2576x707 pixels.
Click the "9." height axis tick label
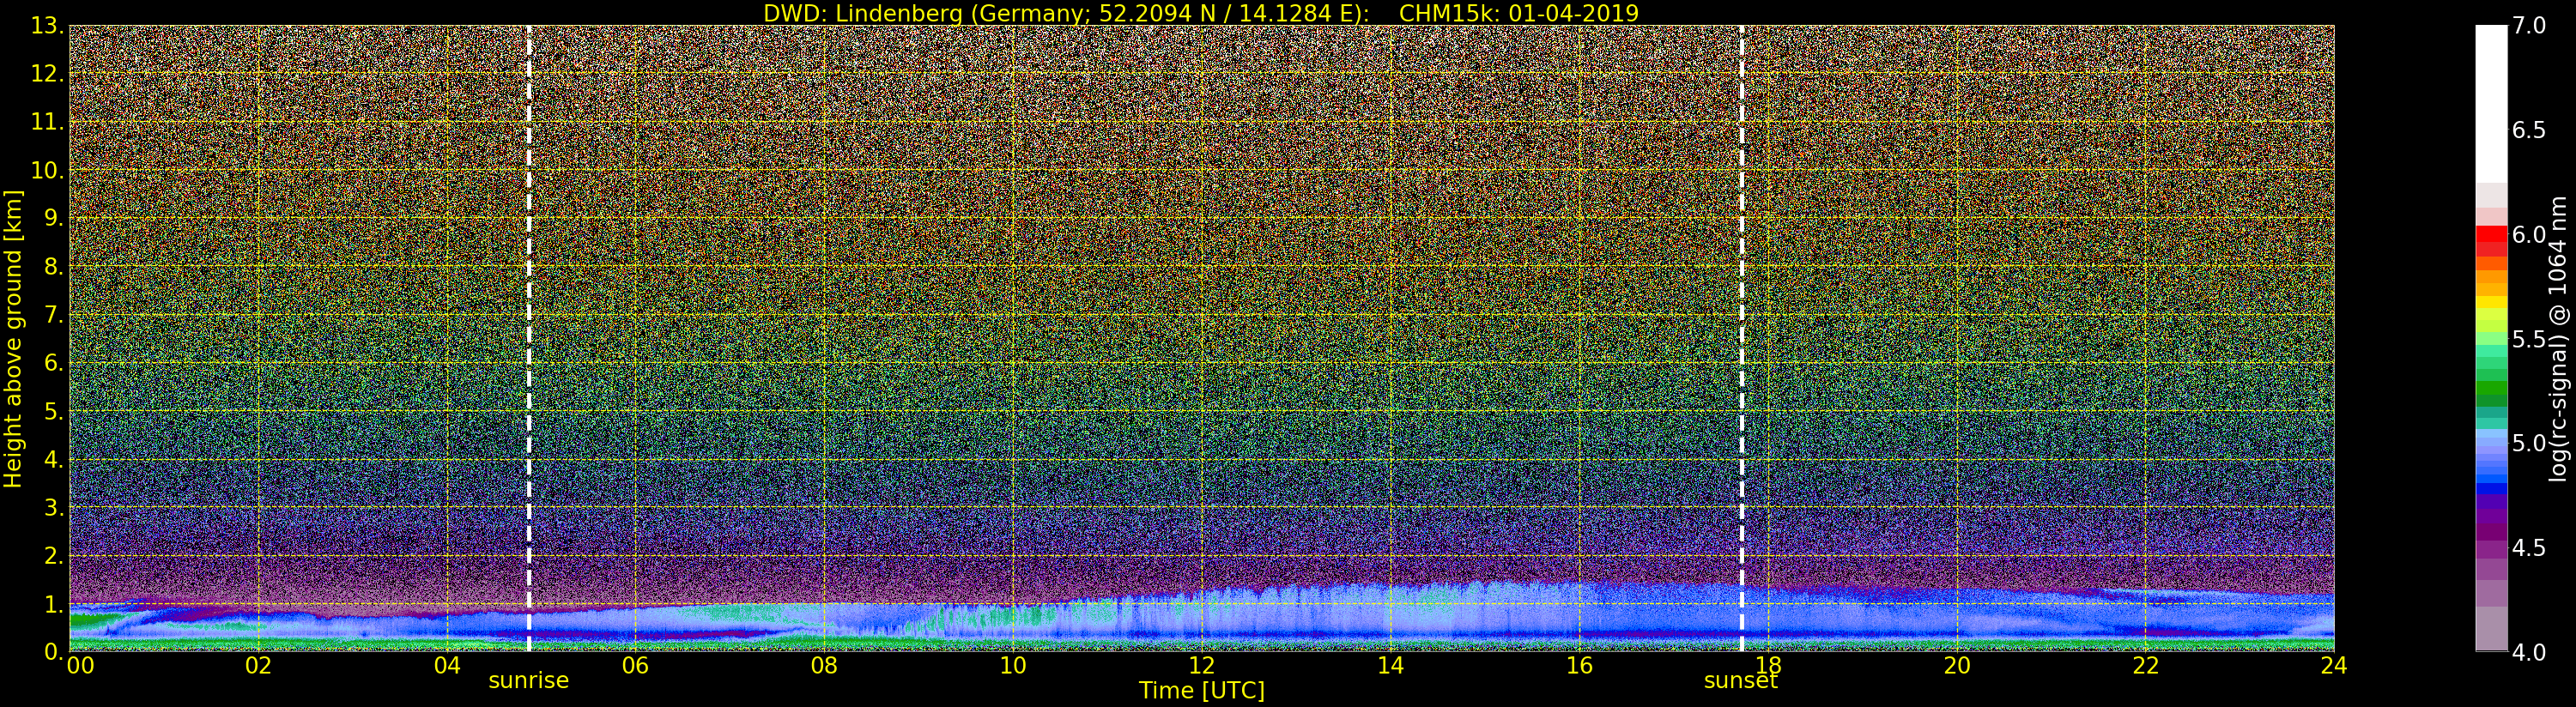pos(53,218)
